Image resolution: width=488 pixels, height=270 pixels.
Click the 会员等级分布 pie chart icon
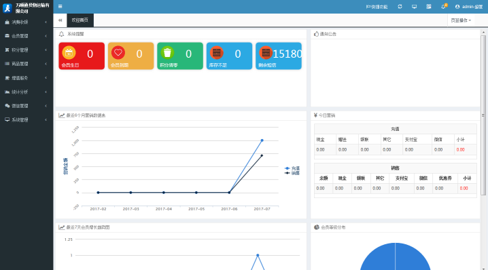tap(317, 227)
